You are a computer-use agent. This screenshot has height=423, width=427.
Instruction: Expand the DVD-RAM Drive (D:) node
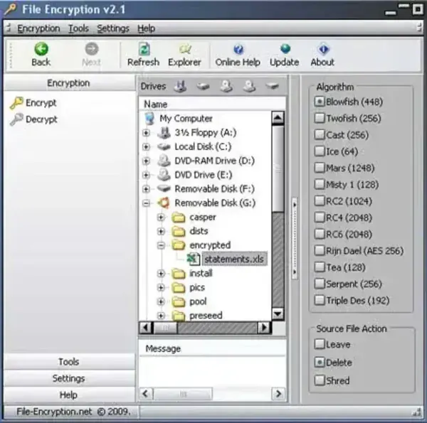146,161
